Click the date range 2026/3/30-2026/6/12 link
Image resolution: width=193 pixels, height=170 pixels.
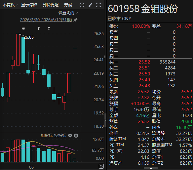tap(46, 20)
